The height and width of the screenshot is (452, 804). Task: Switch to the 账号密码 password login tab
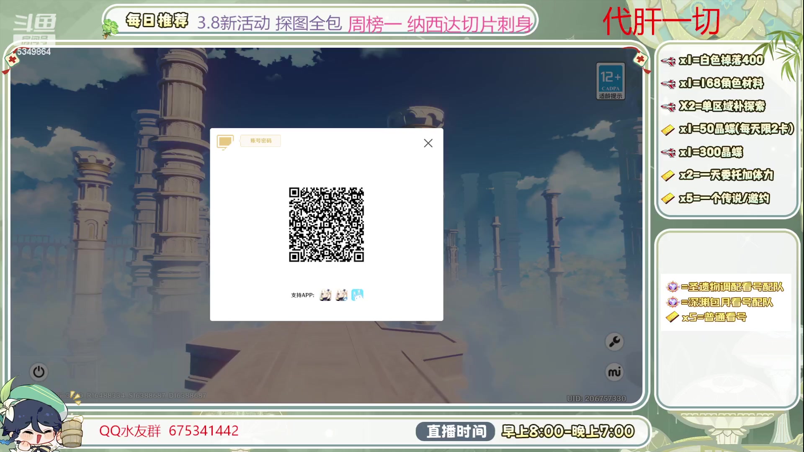click(260, 141)
